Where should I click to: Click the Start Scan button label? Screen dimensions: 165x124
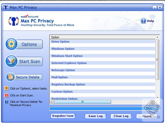pos(30,61)
